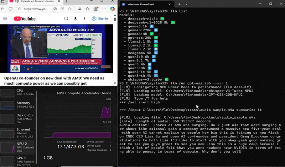Click the '/set r-eff high' line
285x167 pixels.
(139, 102)
